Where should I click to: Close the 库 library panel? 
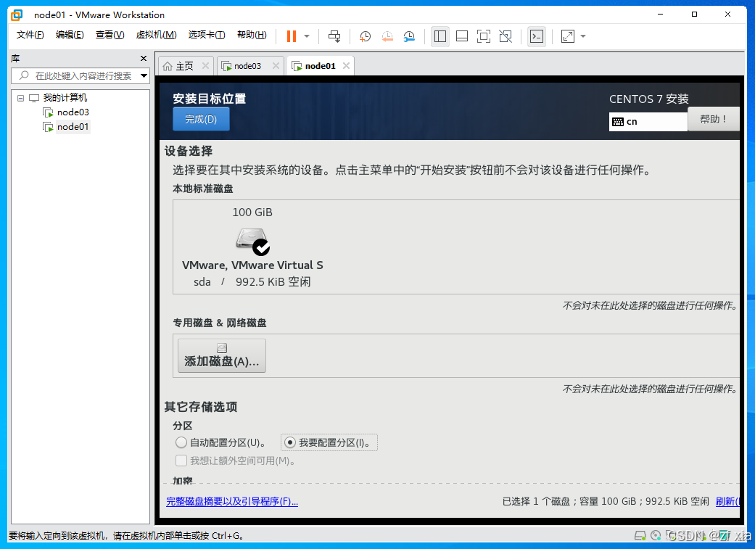click(x=144, y=58)
